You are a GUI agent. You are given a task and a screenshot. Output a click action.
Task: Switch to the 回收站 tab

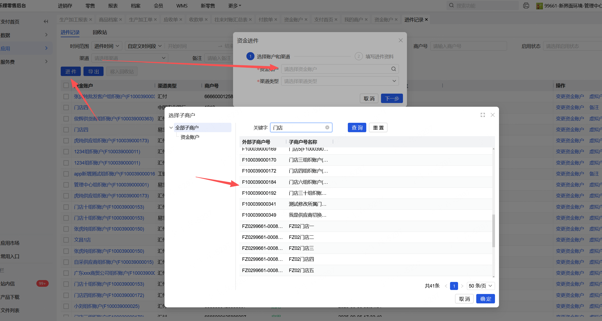(100, 32)
